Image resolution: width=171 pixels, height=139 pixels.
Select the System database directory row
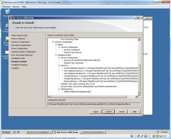(101, 68)
